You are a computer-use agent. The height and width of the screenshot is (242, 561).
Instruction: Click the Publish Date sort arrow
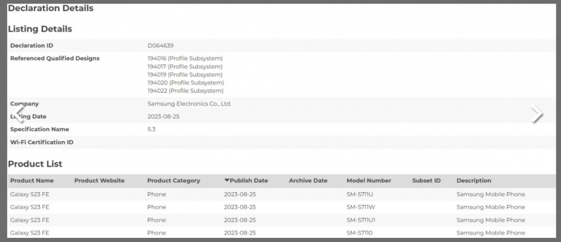(x=226, y=180)
